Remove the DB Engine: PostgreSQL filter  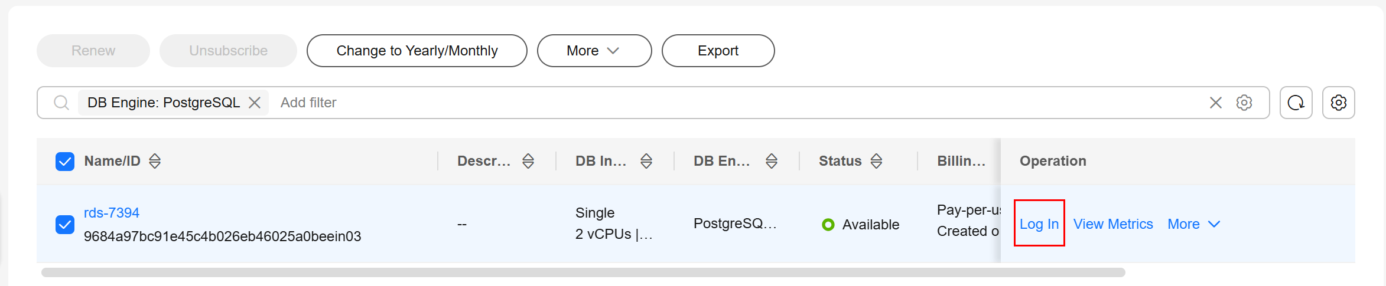pos(255,103)
